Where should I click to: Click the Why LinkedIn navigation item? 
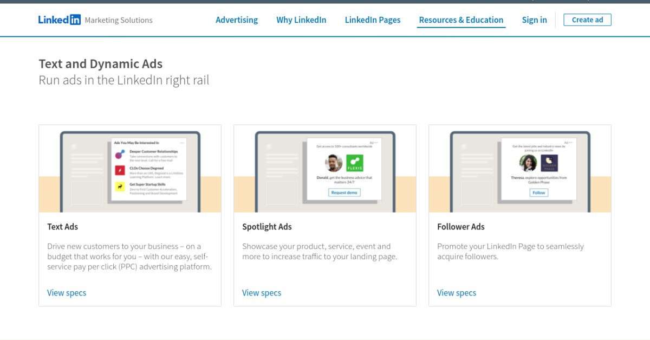click(301, 20)
